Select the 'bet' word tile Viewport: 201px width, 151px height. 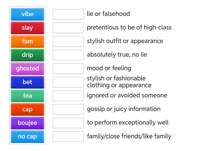click(x=27, y=82)
